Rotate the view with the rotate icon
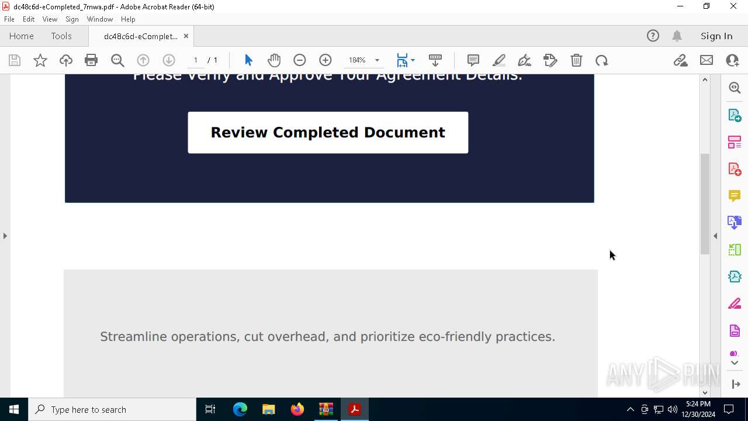The height and width of the screenshot is (421, 748). pyautogui.click(x=602, y=60)
